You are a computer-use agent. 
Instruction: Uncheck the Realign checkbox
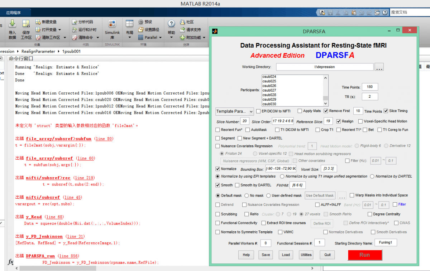pyautogui.click(x=338, y=121)
